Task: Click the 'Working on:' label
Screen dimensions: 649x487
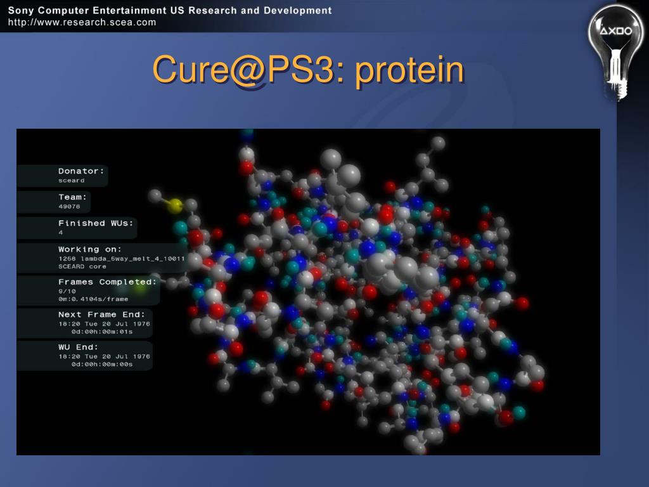Action: [90, 249]
